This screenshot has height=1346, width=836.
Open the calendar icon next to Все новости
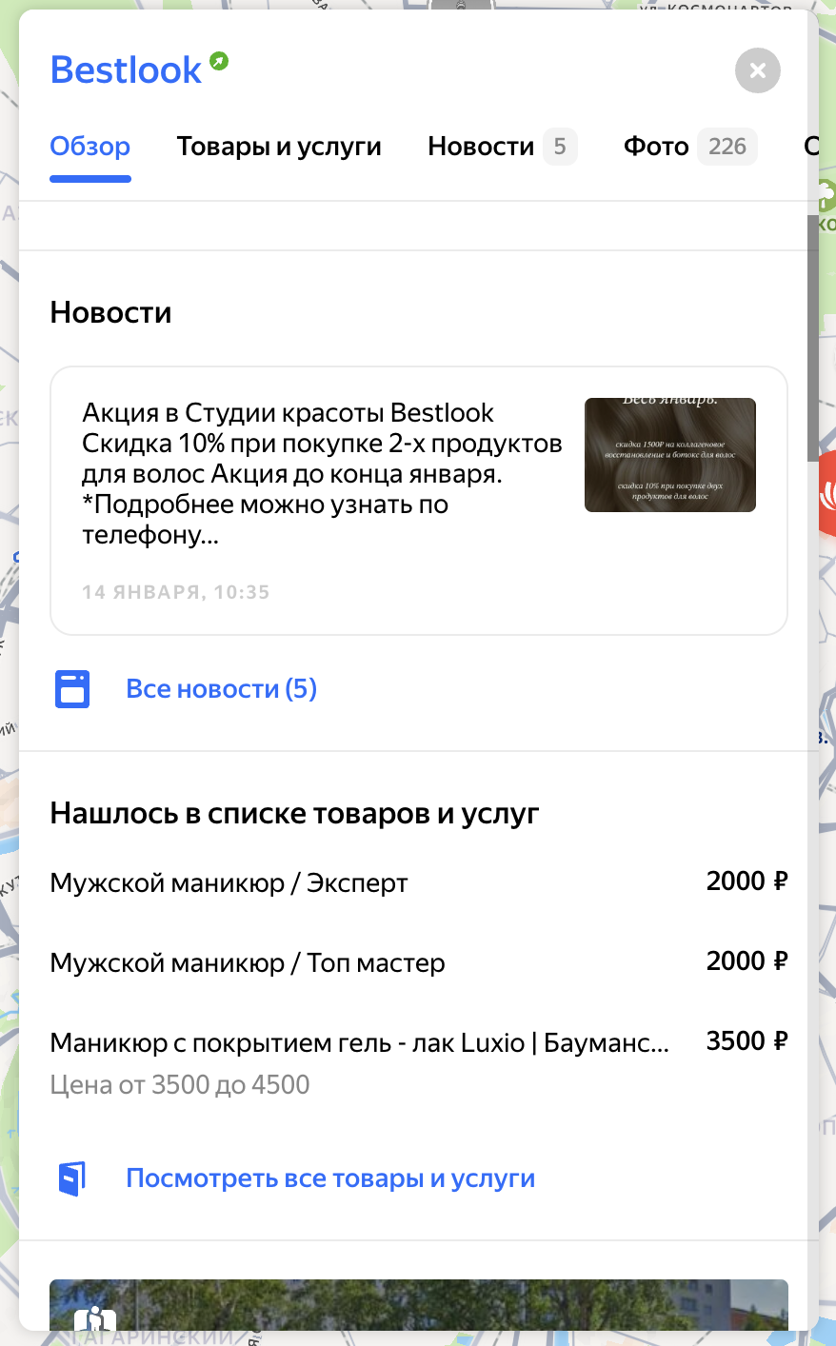(71, 687)
